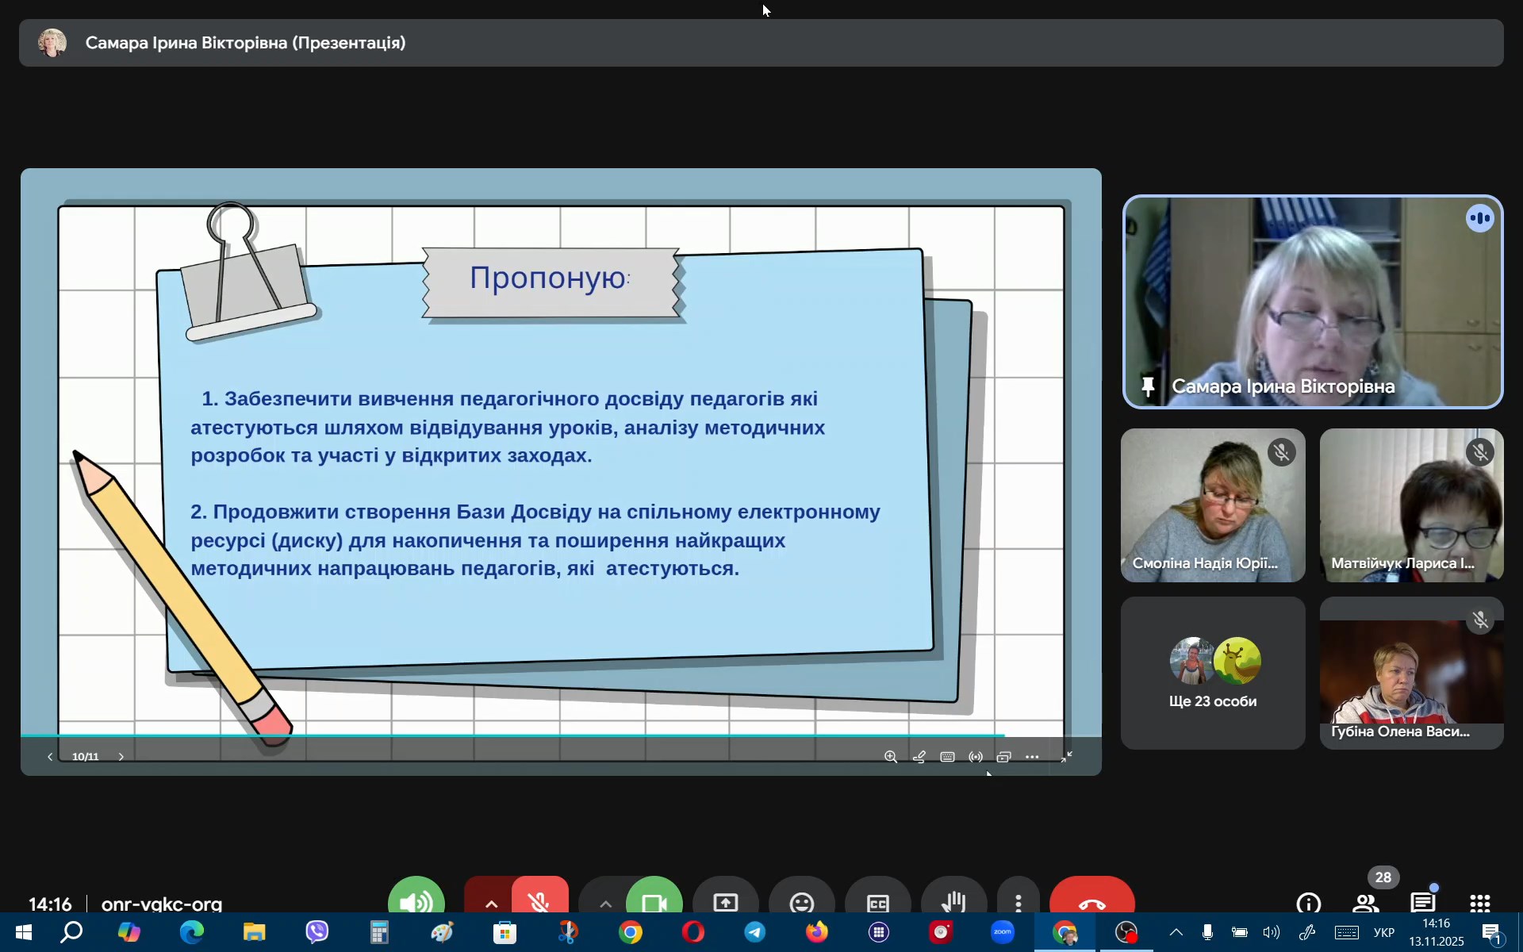Open the participants list showing 28 people
Viewport: 1523px width, 952px height.
pyautogui.click(x=1366, y=902)
